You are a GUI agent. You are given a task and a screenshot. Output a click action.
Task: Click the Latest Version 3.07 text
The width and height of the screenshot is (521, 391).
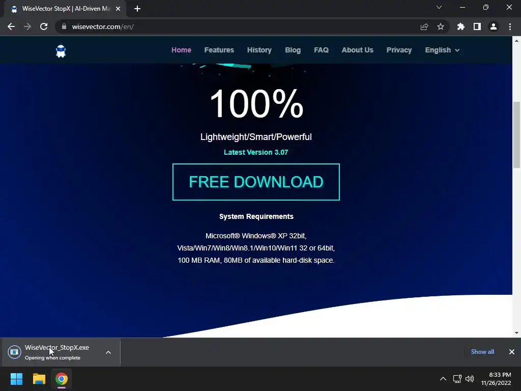point(256,152)
